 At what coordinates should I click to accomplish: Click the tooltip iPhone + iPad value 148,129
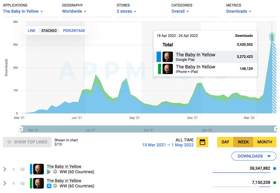pyautogui.click(x=246, y=69)
